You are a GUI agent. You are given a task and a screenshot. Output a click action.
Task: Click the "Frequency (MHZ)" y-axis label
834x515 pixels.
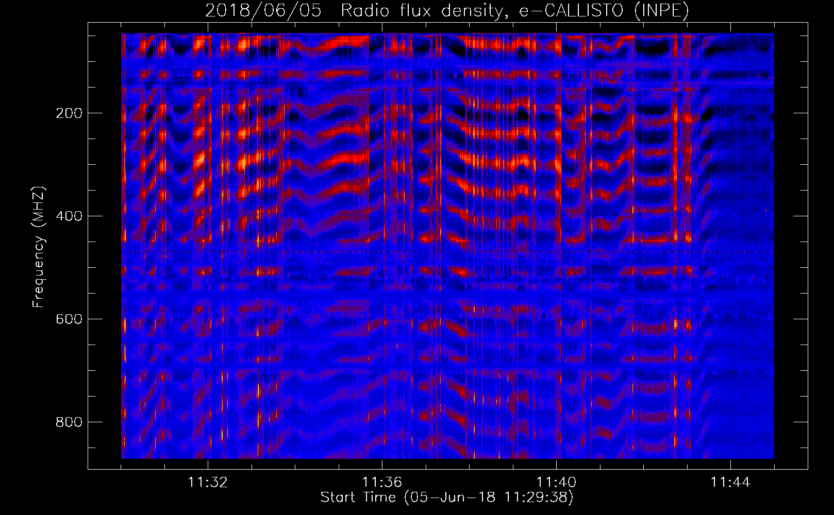pyautogui.click(x=39, y=247)
